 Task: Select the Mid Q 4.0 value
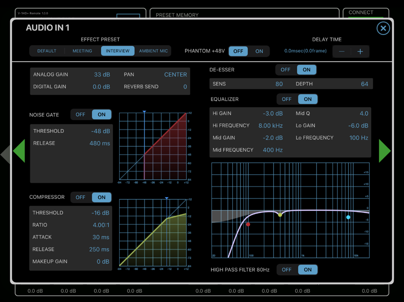364,114
